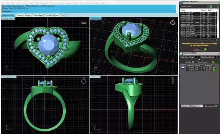Select the Yellow Gold:14KY row
The width and height of the screenshot is (220, 134).
click(199, 18)
